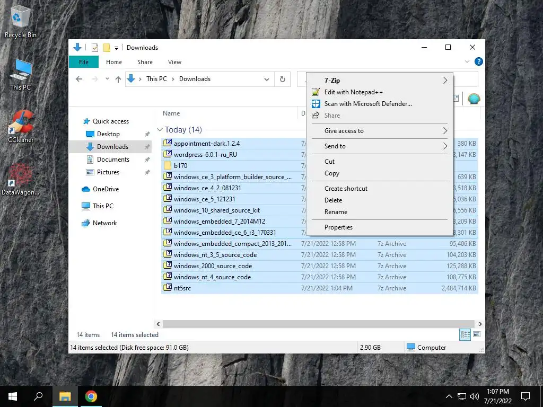Open the Recent locations dropdown arrow
This screenshot has height=407, width=543.
(x=107, y=79)
